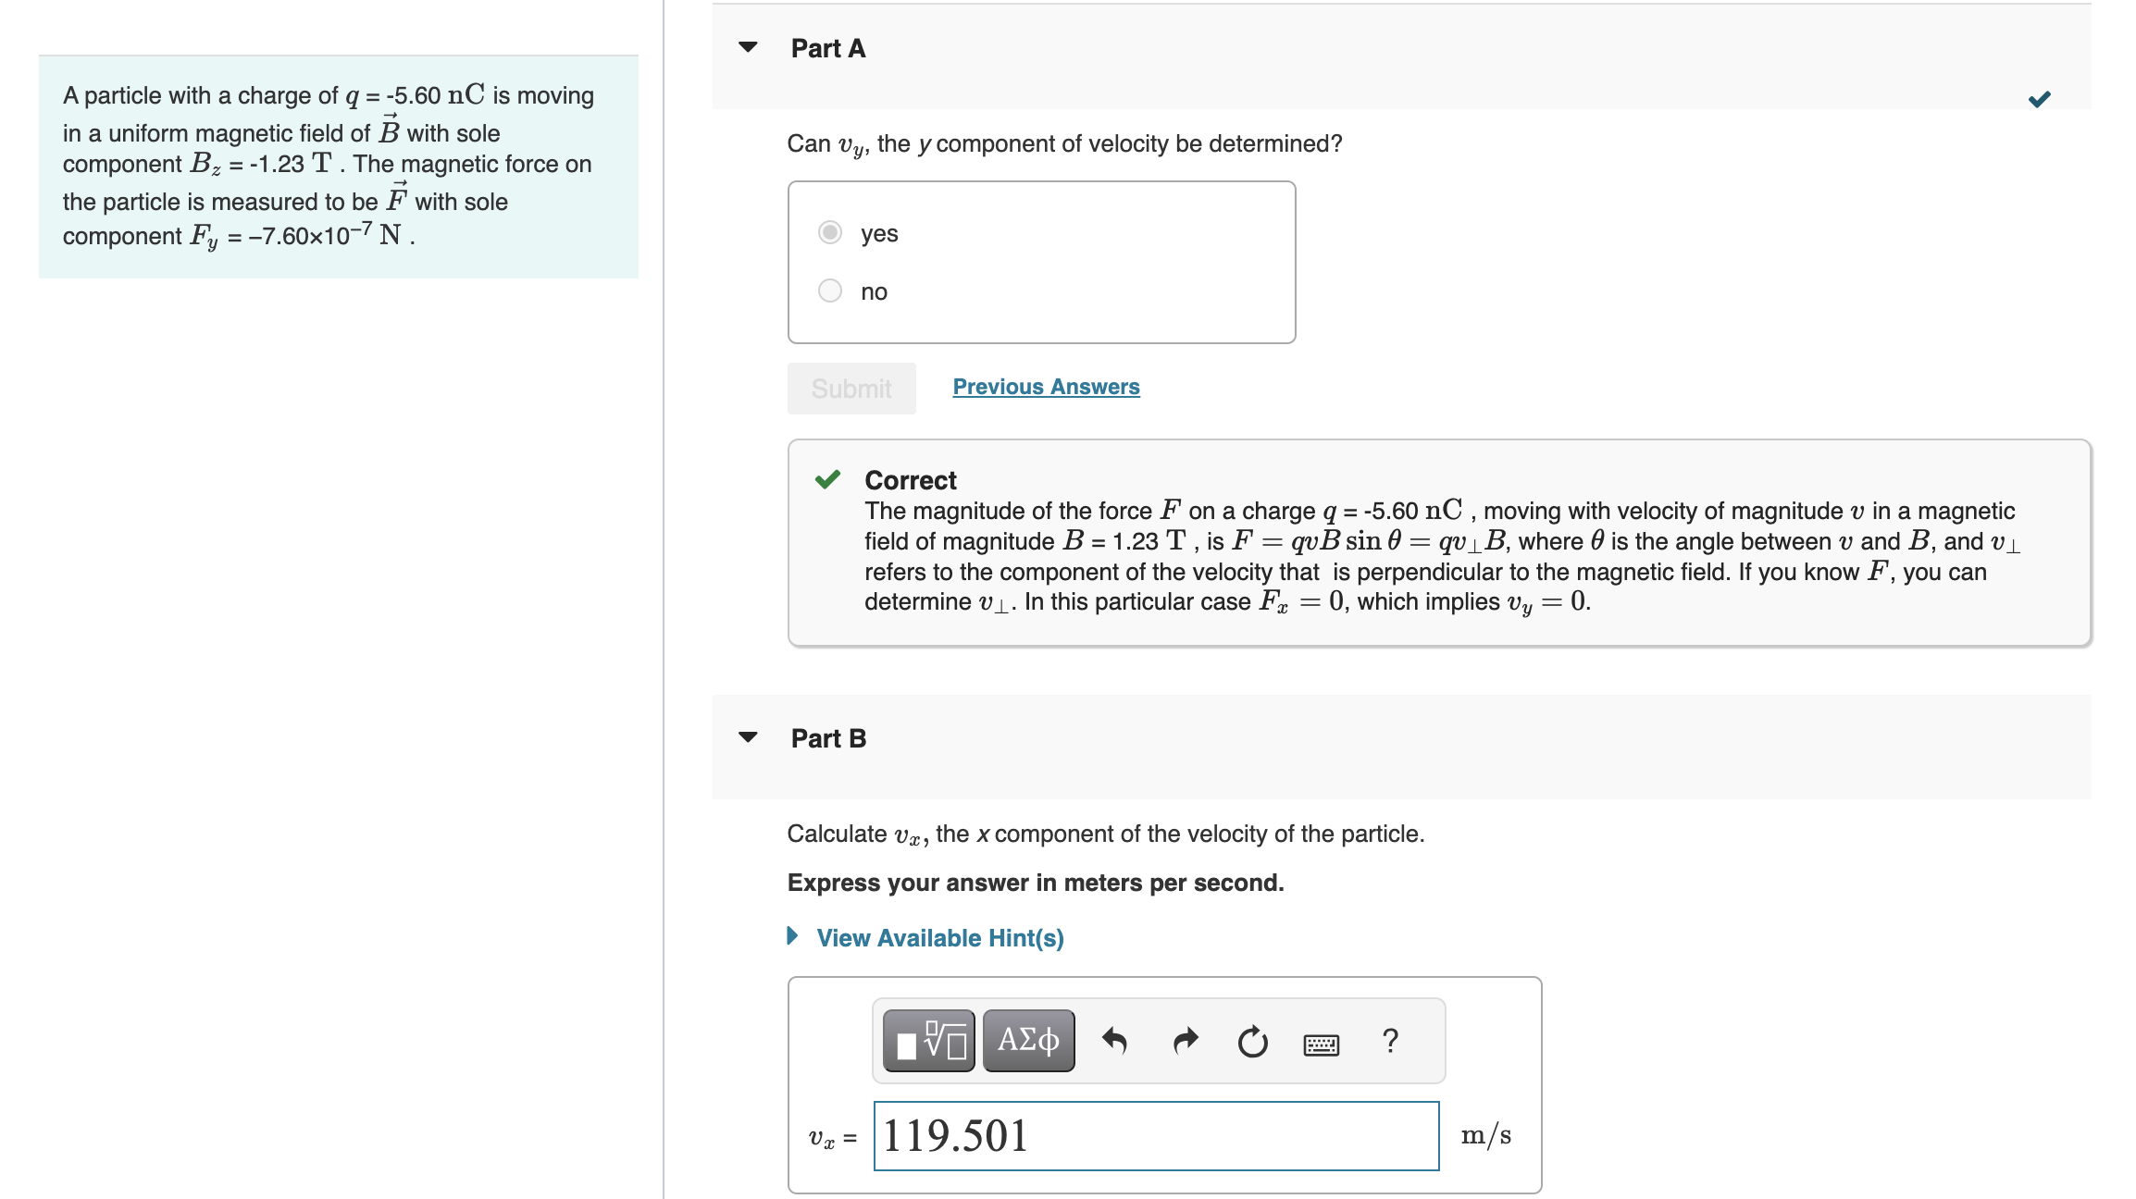The image size is (2136, 1199).
Task: Click the redo icon in the equation toolbar
Action: click(x=1184, y=1040)
